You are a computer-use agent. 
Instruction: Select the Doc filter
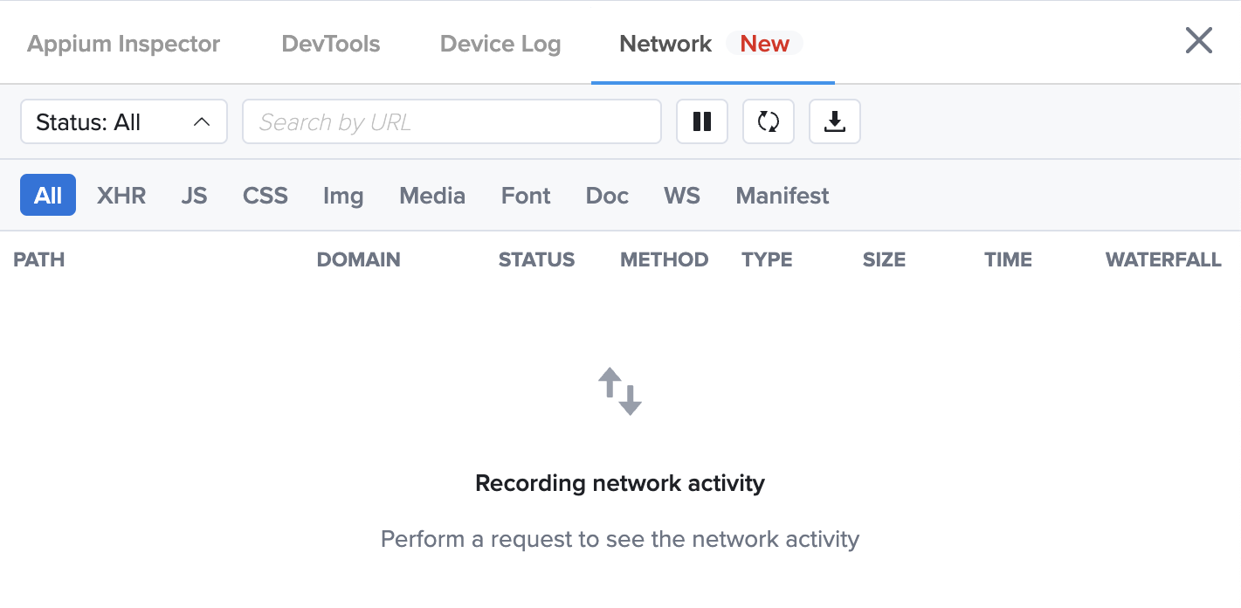pyautogui.click(x=606, y=195)
